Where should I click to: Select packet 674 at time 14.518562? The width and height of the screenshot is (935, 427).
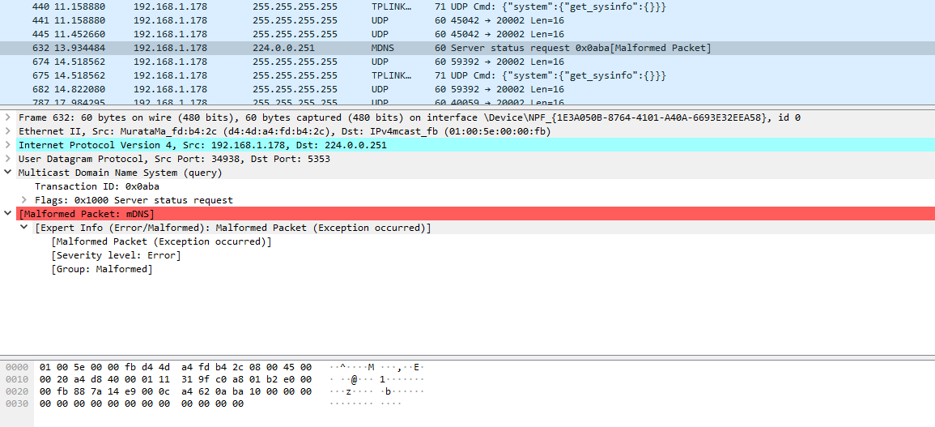468,62
